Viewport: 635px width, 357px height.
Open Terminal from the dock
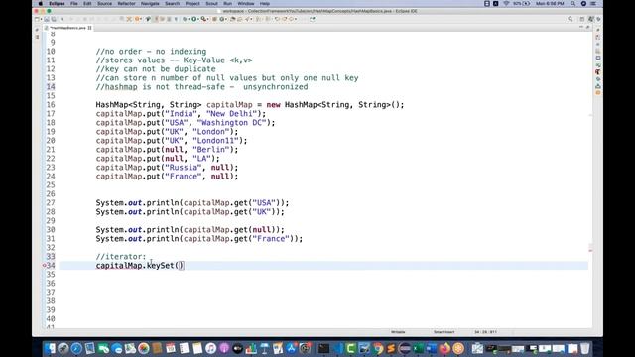coord(324,348)
